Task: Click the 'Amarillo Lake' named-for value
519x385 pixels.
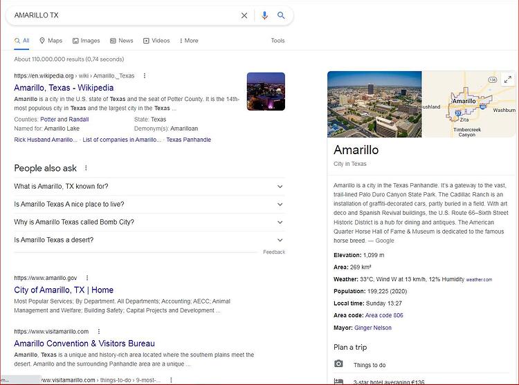Action: [x=62, y=129]
